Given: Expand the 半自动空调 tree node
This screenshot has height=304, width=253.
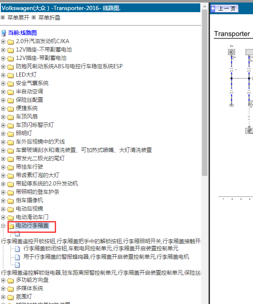Looking at the screenshot, I should pyautogui.click(x=3, y=92).
